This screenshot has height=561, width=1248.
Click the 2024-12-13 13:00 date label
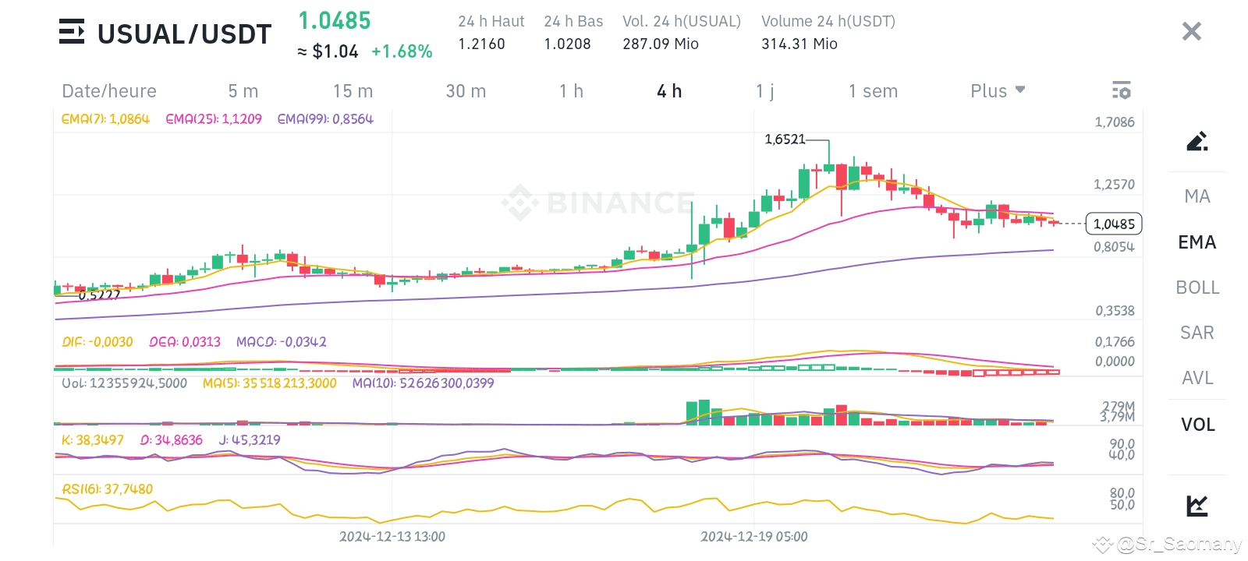click(392, 537)
